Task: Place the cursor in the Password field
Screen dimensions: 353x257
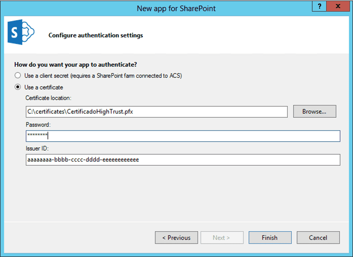Action: pyautogui.click(x=183, y=136)
